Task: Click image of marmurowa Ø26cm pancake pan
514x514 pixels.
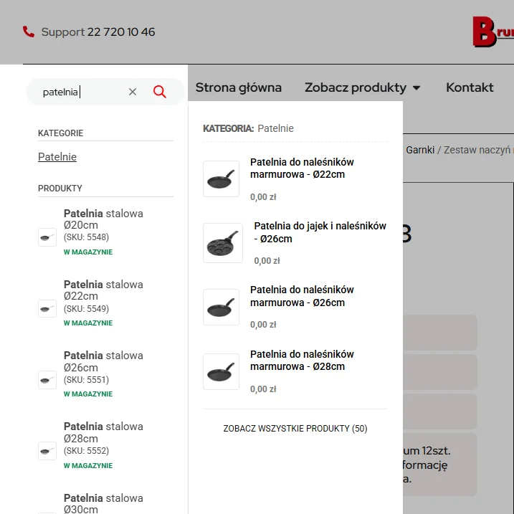Action: click(221, 307)
